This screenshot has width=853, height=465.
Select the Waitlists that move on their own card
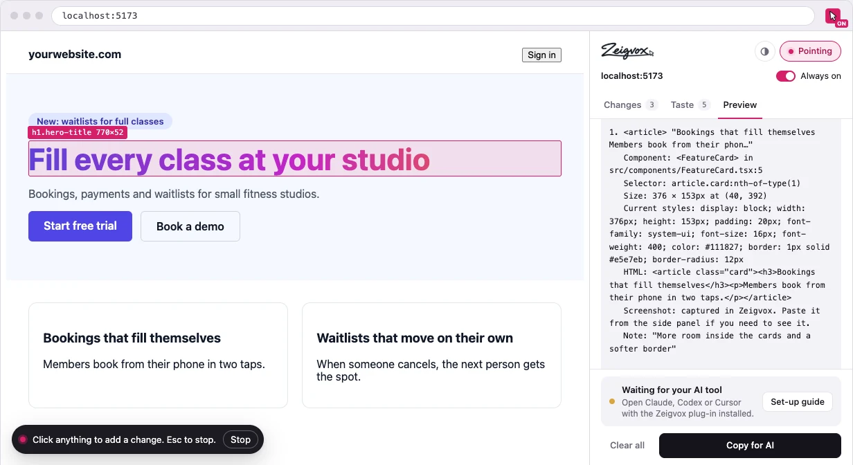(x=431, y=355)
